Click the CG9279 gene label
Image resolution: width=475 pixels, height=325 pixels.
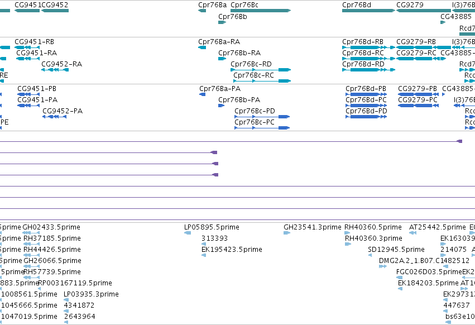point(410,5)
